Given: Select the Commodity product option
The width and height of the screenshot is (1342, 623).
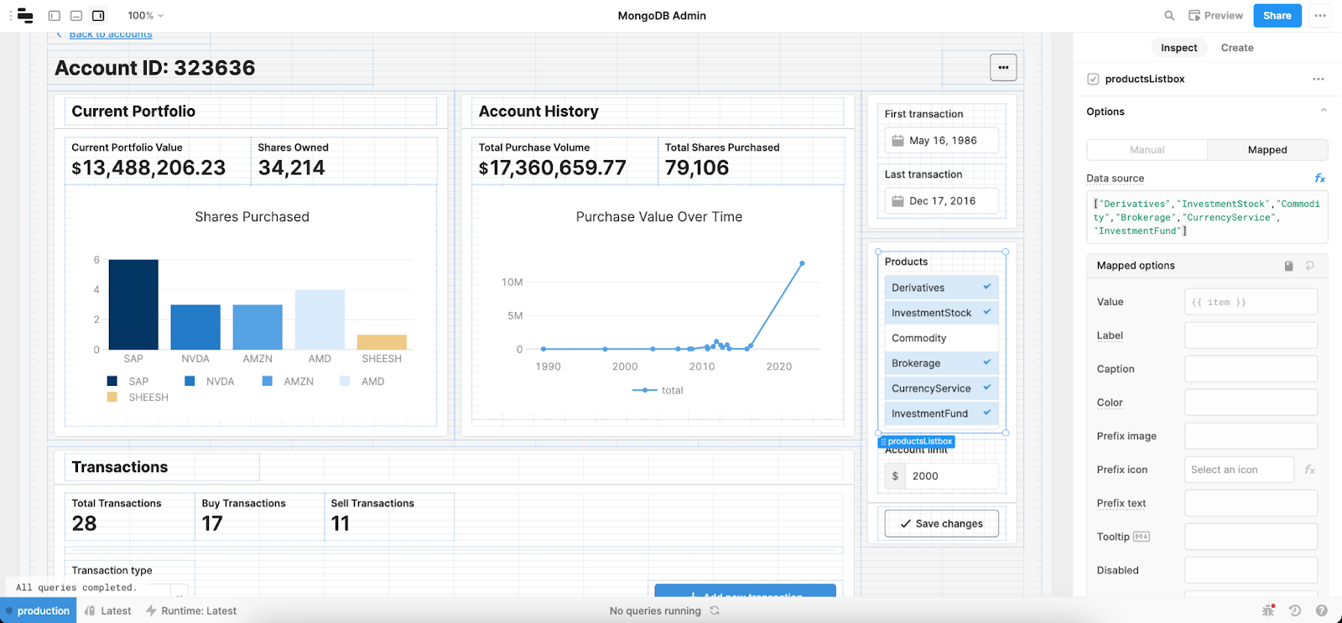Looking at the screenshot, I should coord(941,338).
